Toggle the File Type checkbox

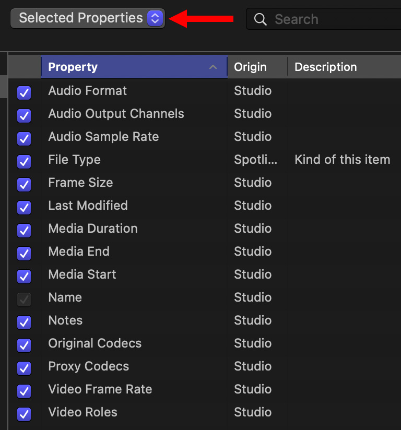coord(24,162)
